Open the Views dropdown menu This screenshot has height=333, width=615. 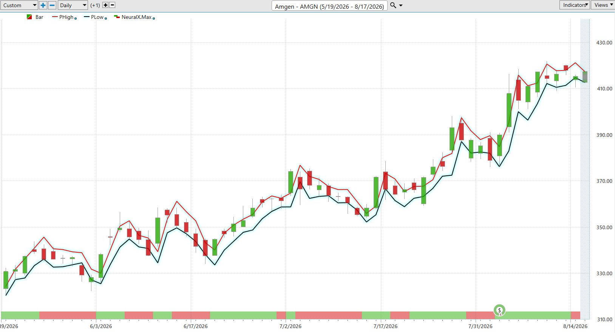pos(603,5)
